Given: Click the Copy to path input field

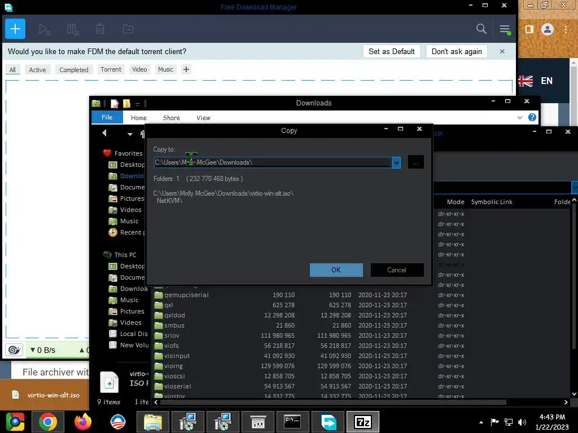Looking at the screenshot, I should pyautogui.click(x=273, y=162).
